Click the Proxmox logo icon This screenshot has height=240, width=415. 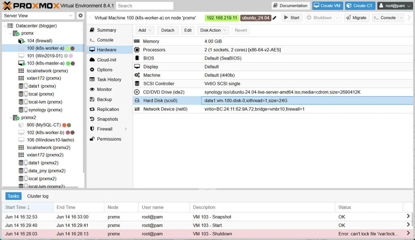tap(7, 5)
